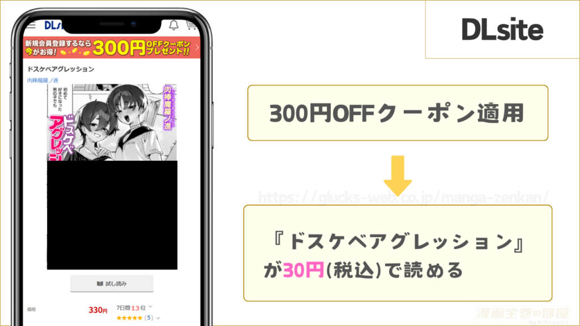Click the 300円OFFクーポン適用 box
580x326 pixels.
pos(398,113)
